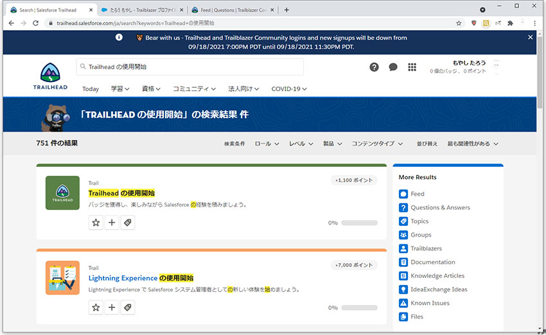Open Trailblazers icon in More Results
This screenshot has width=546, height=335.
[x=403, y=248]
